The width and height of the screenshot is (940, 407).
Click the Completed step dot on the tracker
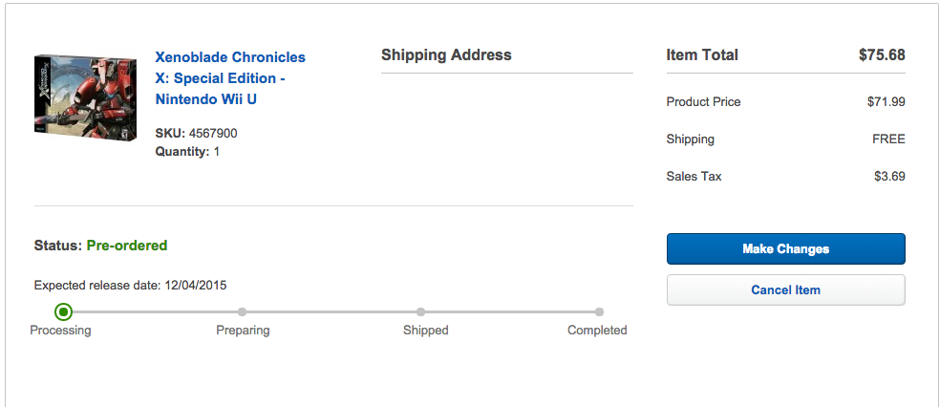(x=599, y=311)
